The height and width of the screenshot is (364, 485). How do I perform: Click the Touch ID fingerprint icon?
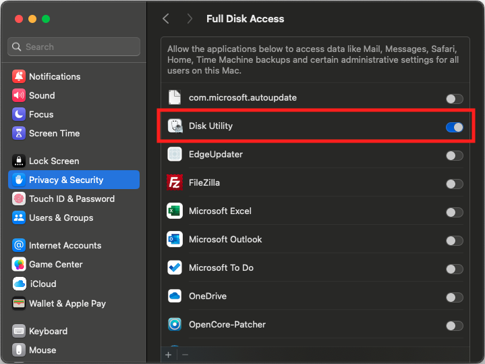click(x=19, y=199)
